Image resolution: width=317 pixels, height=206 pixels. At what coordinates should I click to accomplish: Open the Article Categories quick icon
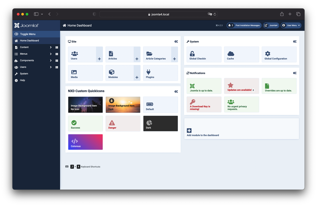pos(157,54)
